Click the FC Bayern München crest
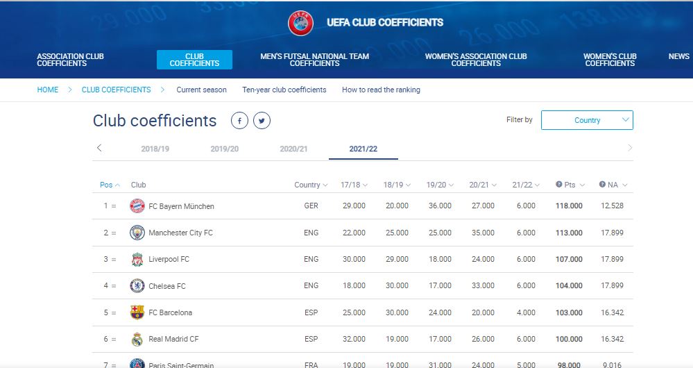693x368 pixels. click(137, 206)
